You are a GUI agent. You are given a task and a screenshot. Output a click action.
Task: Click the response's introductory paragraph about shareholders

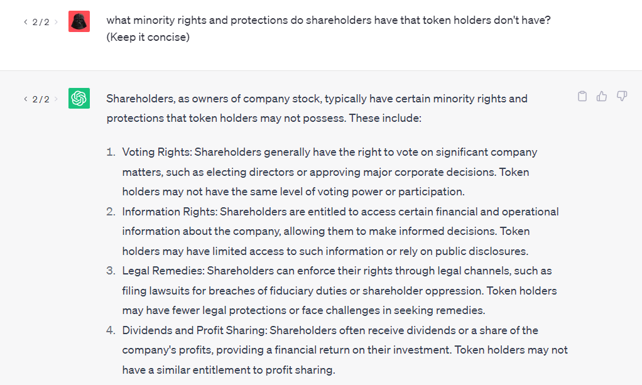coord(317,108)
